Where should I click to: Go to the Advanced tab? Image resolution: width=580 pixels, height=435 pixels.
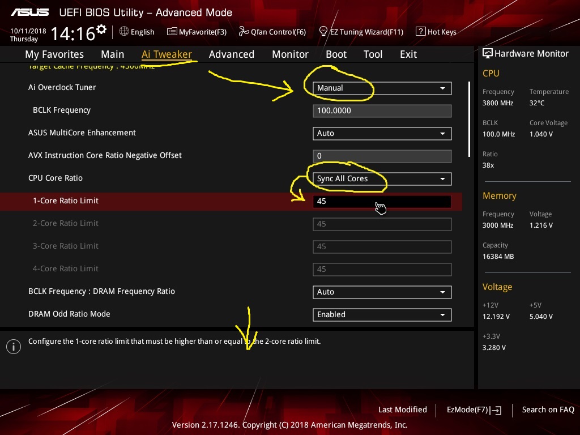[232, 54]
